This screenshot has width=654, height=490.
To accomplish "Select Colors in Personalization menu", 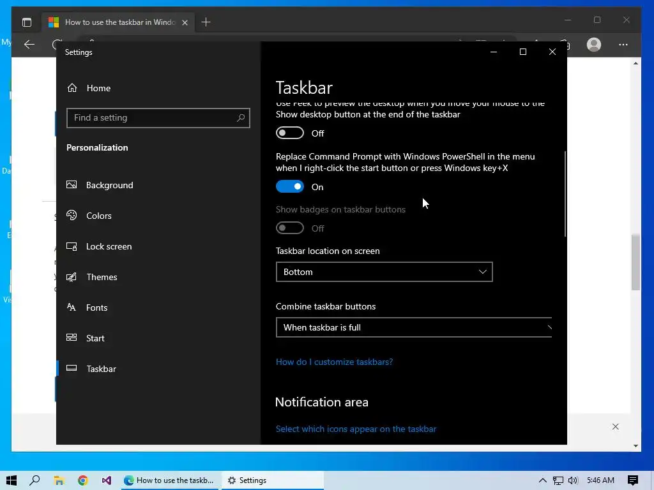I will click(x=99, y=216).
